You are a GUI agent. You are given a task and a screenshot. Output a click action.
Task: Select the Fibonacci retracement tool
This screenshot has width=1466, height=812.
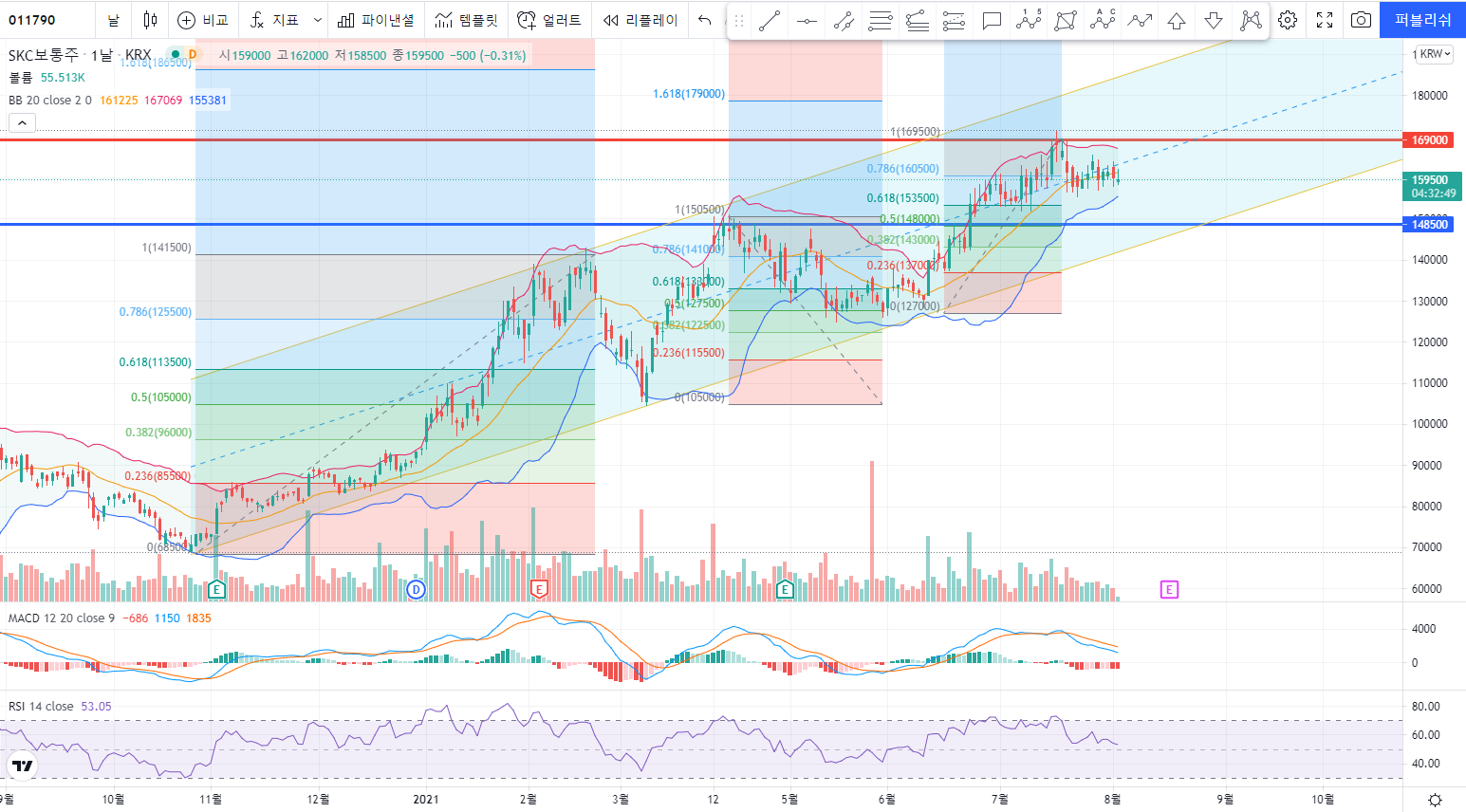[x=881, y=21]
